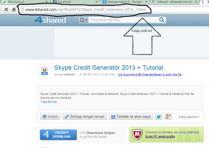The height and width of the screenshot is (148, 209).
Task: Click the 8,190 KB file size text
Action: 85,74
